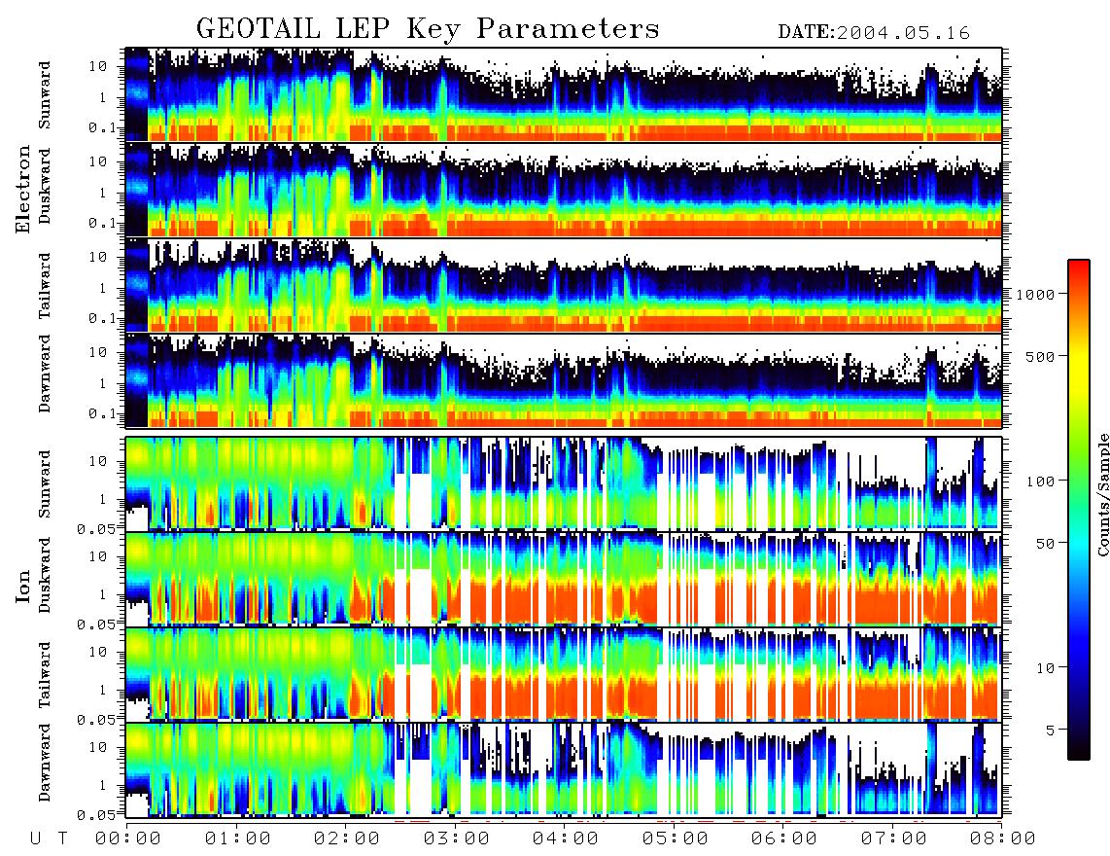Click the 08:00 time tick label
This screenshot has height=856, width=1110.
click(x=1002, y=838)
